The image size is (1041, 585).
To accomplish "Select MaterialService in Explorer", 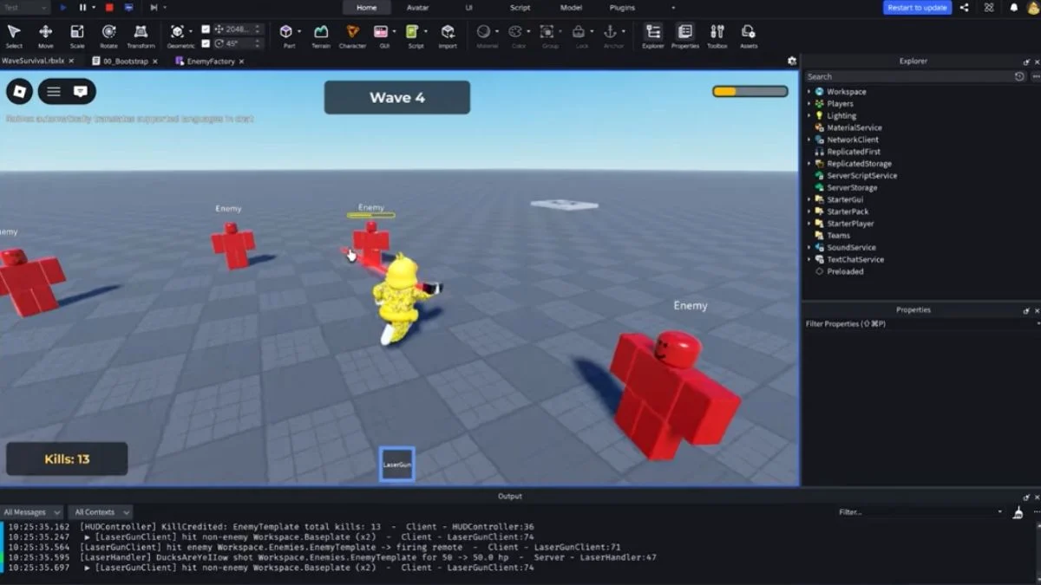I will pos(854,127).
